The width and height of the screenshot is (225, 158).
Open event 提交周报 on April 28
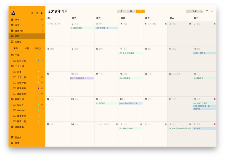click(204, 109)
